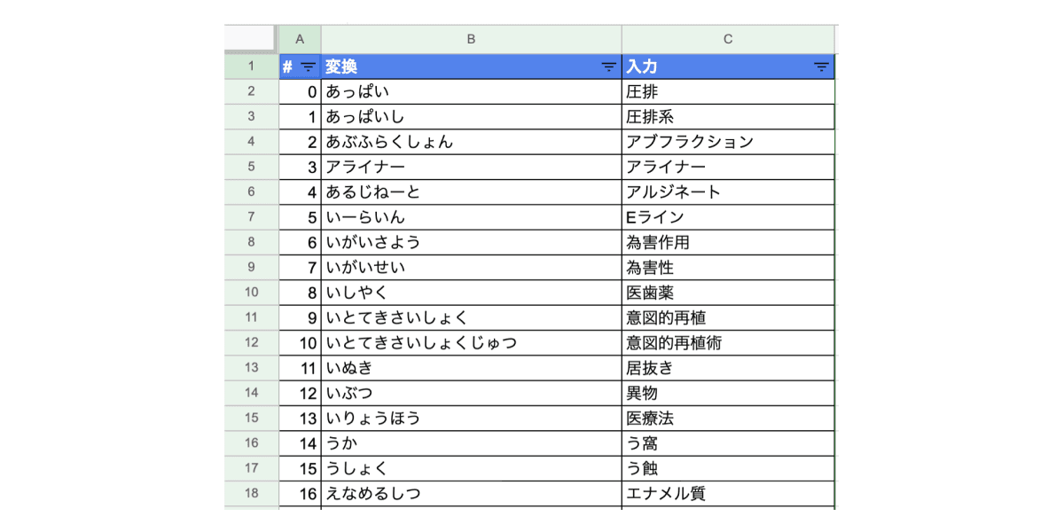Select cell 異物
Screen dimensions: 1064x532
[x=729, y=393]
